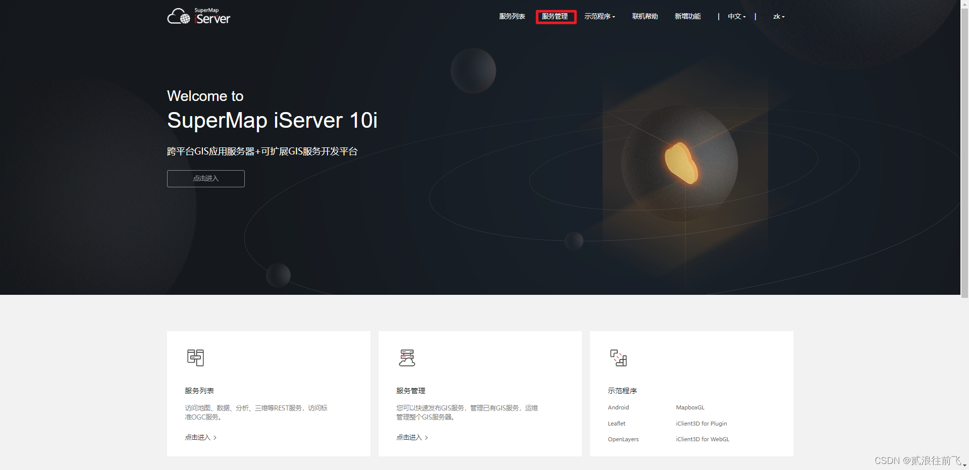969x470 pixels.
Task: Open the iClient3D for WebGL link
Action: [702, 439]
